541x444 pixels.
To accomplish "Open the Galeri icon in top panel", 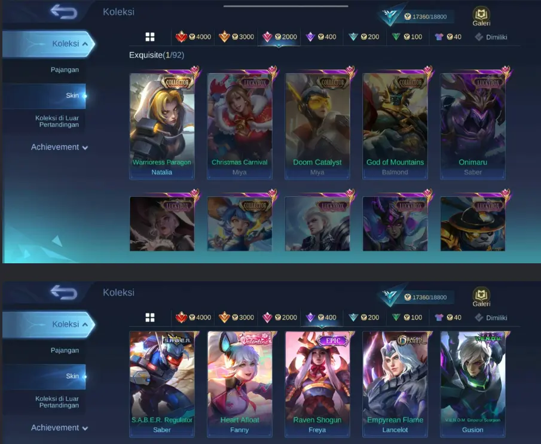I will point(481,16).
